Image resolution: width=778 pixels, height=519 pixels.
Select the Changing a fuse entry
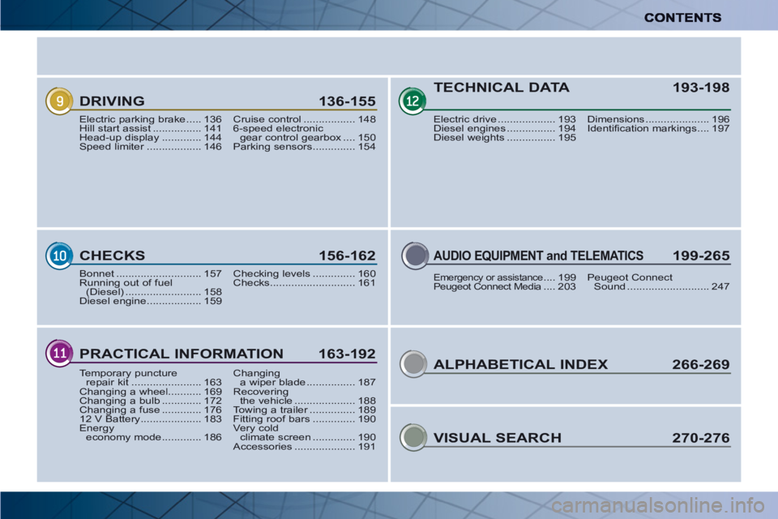tap(151, 410)
